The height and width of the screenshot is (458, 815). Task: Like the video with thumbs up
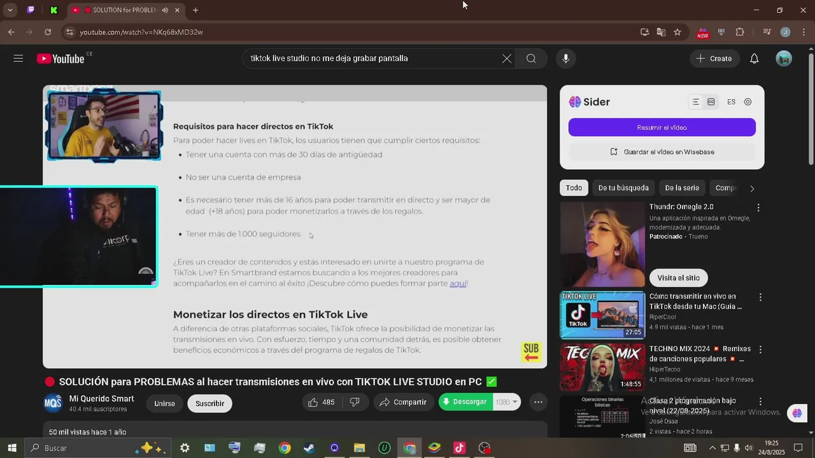pos(322,402)
